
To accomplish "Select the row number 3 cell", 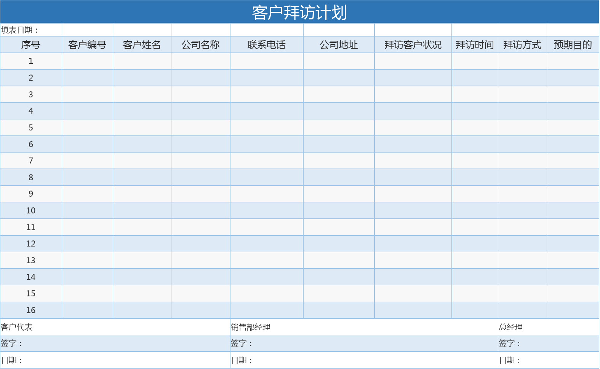I will click(x=31, y=94).
